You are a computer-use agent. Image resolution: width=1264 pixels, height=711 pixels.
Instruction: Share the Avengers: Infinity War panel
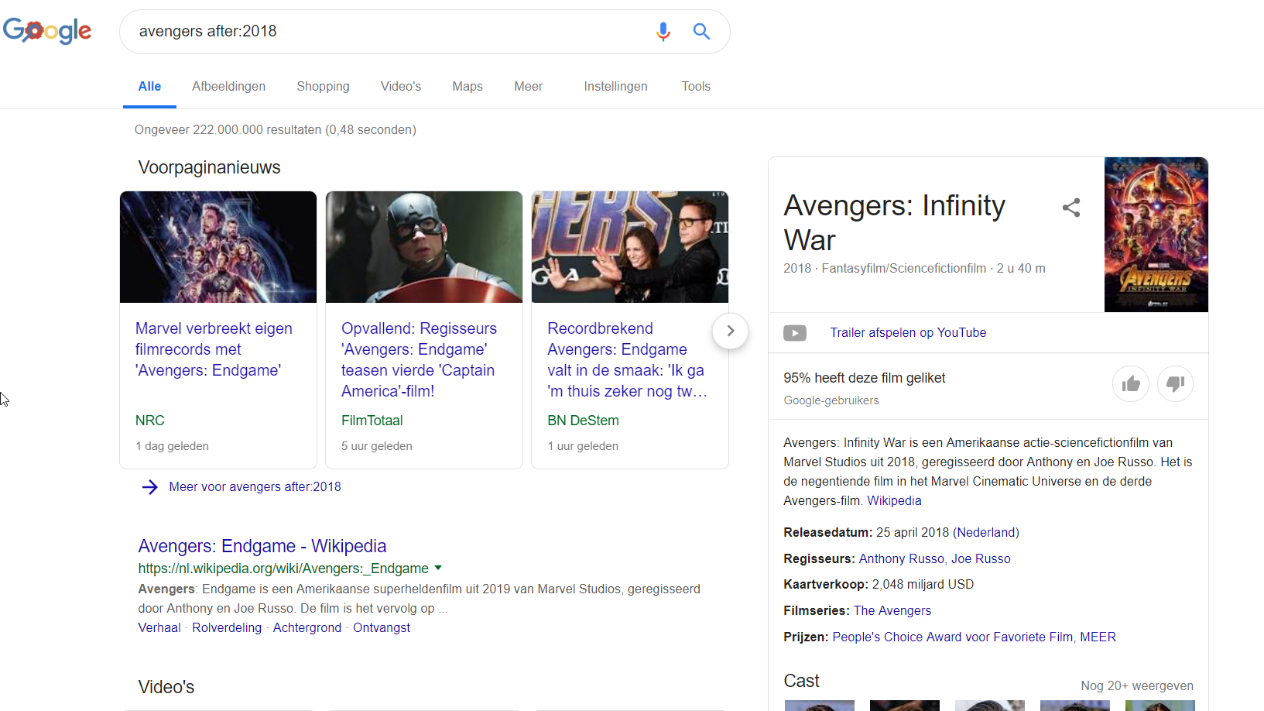1071,208
